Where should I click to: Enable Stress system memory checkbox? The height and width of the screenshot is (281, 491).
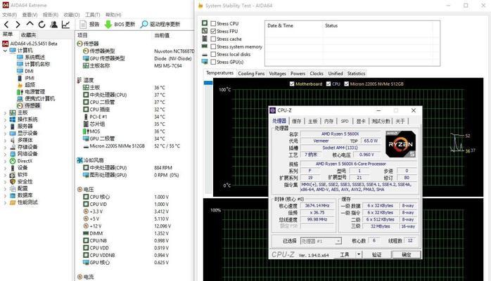(213, 46)
